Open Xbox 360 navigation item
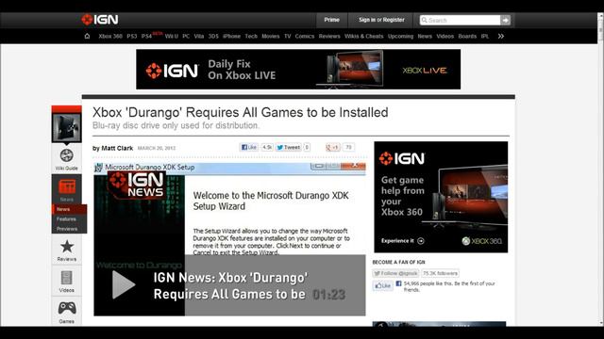This screenshot has width=604, height=339. pyautogui.click(x=110, y=36)
